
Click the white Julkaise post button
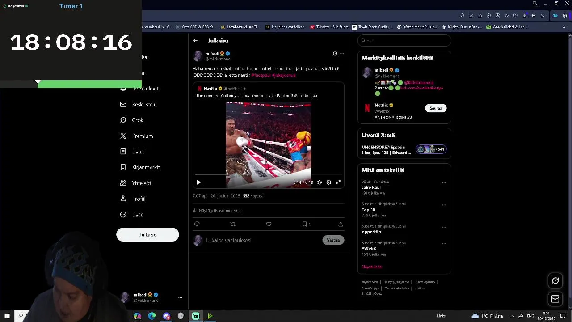(x=147, y=235)
